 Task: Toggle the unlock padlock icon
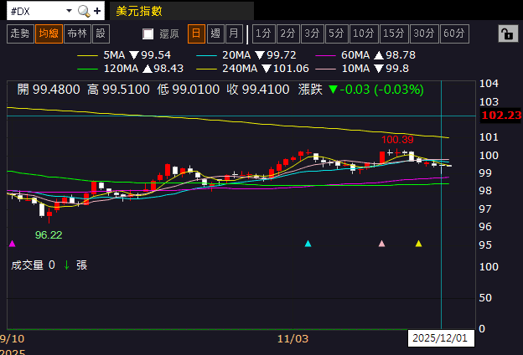(508, 33)
